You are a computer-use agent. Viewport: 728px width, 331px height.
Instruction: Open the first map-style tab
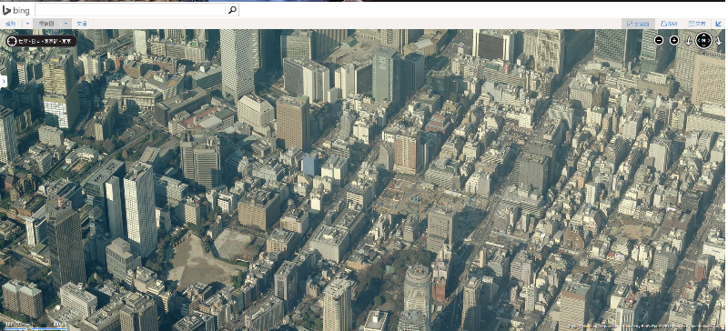pos(10,24)
